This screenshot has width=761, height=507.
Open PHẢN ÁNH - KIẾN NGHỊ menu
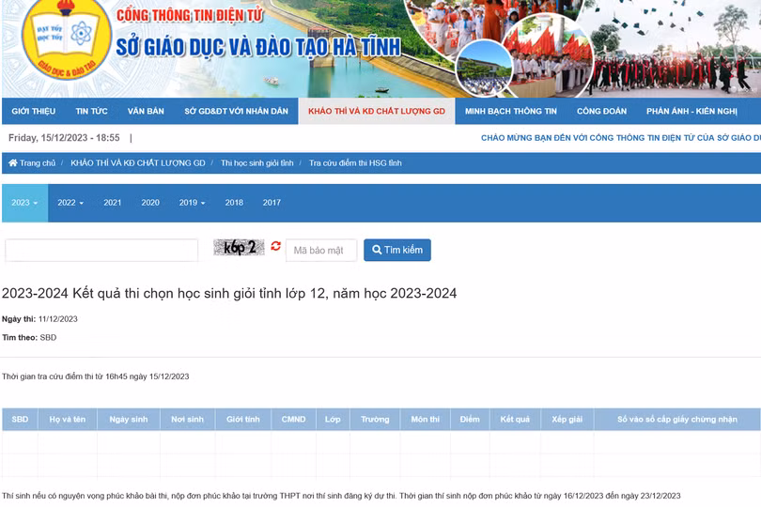pyautogui.click(x=691, y=111)
